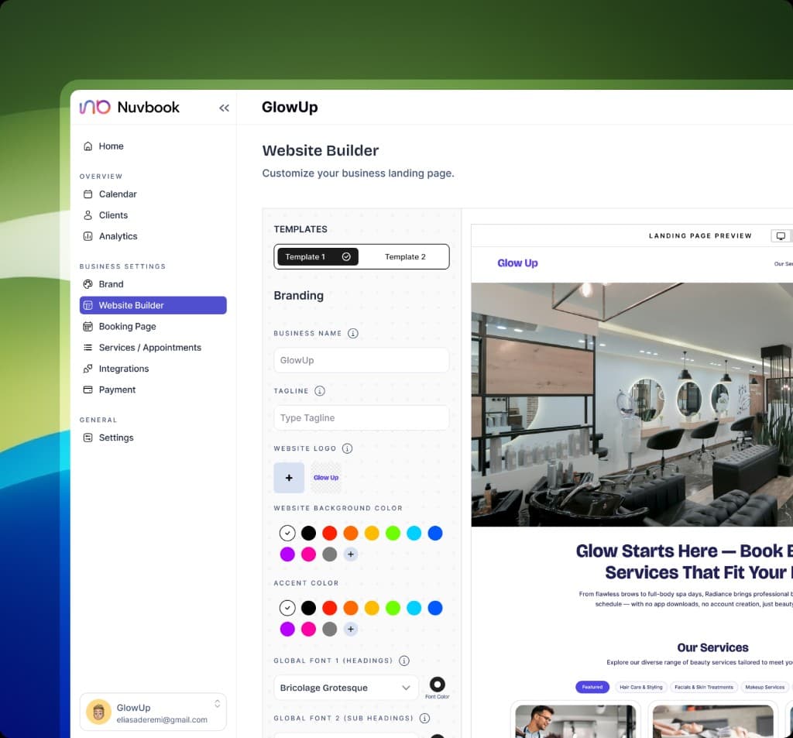Pick purple website background color
The image size is (793, 738).
click(287, 554)
